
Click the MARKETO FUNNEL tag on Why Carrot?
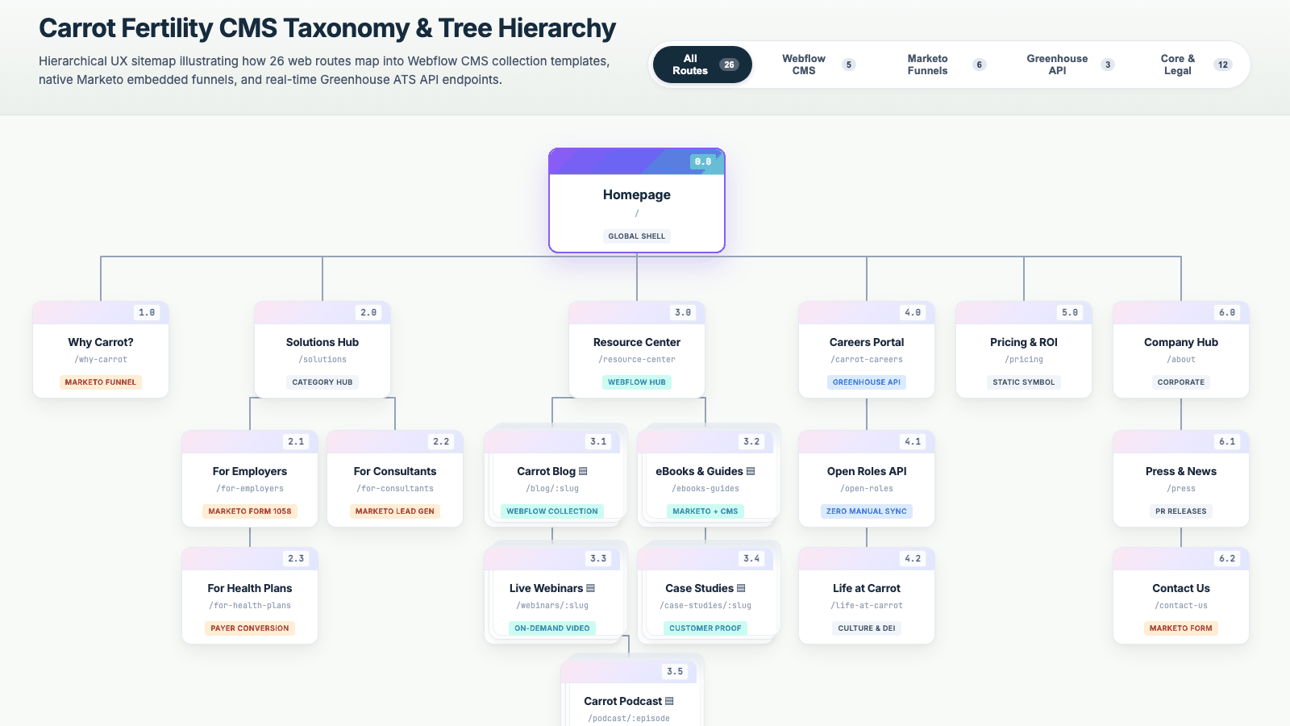point(101,382)
